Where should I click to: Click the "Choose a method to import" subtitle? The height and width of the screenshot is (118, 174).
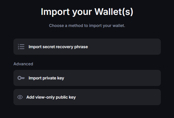point(87,26)
